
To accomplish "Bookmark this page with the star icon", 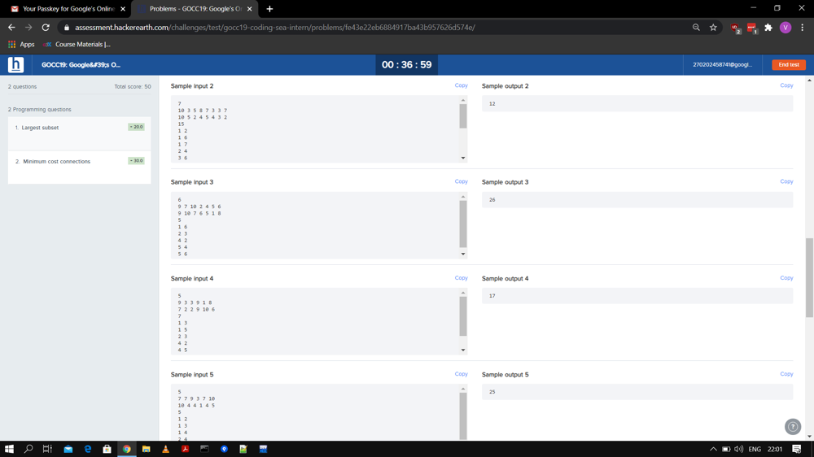I will click(713, 28).
